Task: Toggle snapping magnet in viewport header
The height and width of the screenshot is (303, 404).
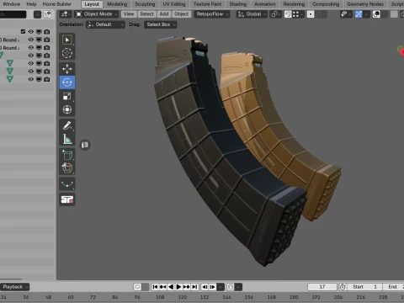Action: tap(288, 14)
